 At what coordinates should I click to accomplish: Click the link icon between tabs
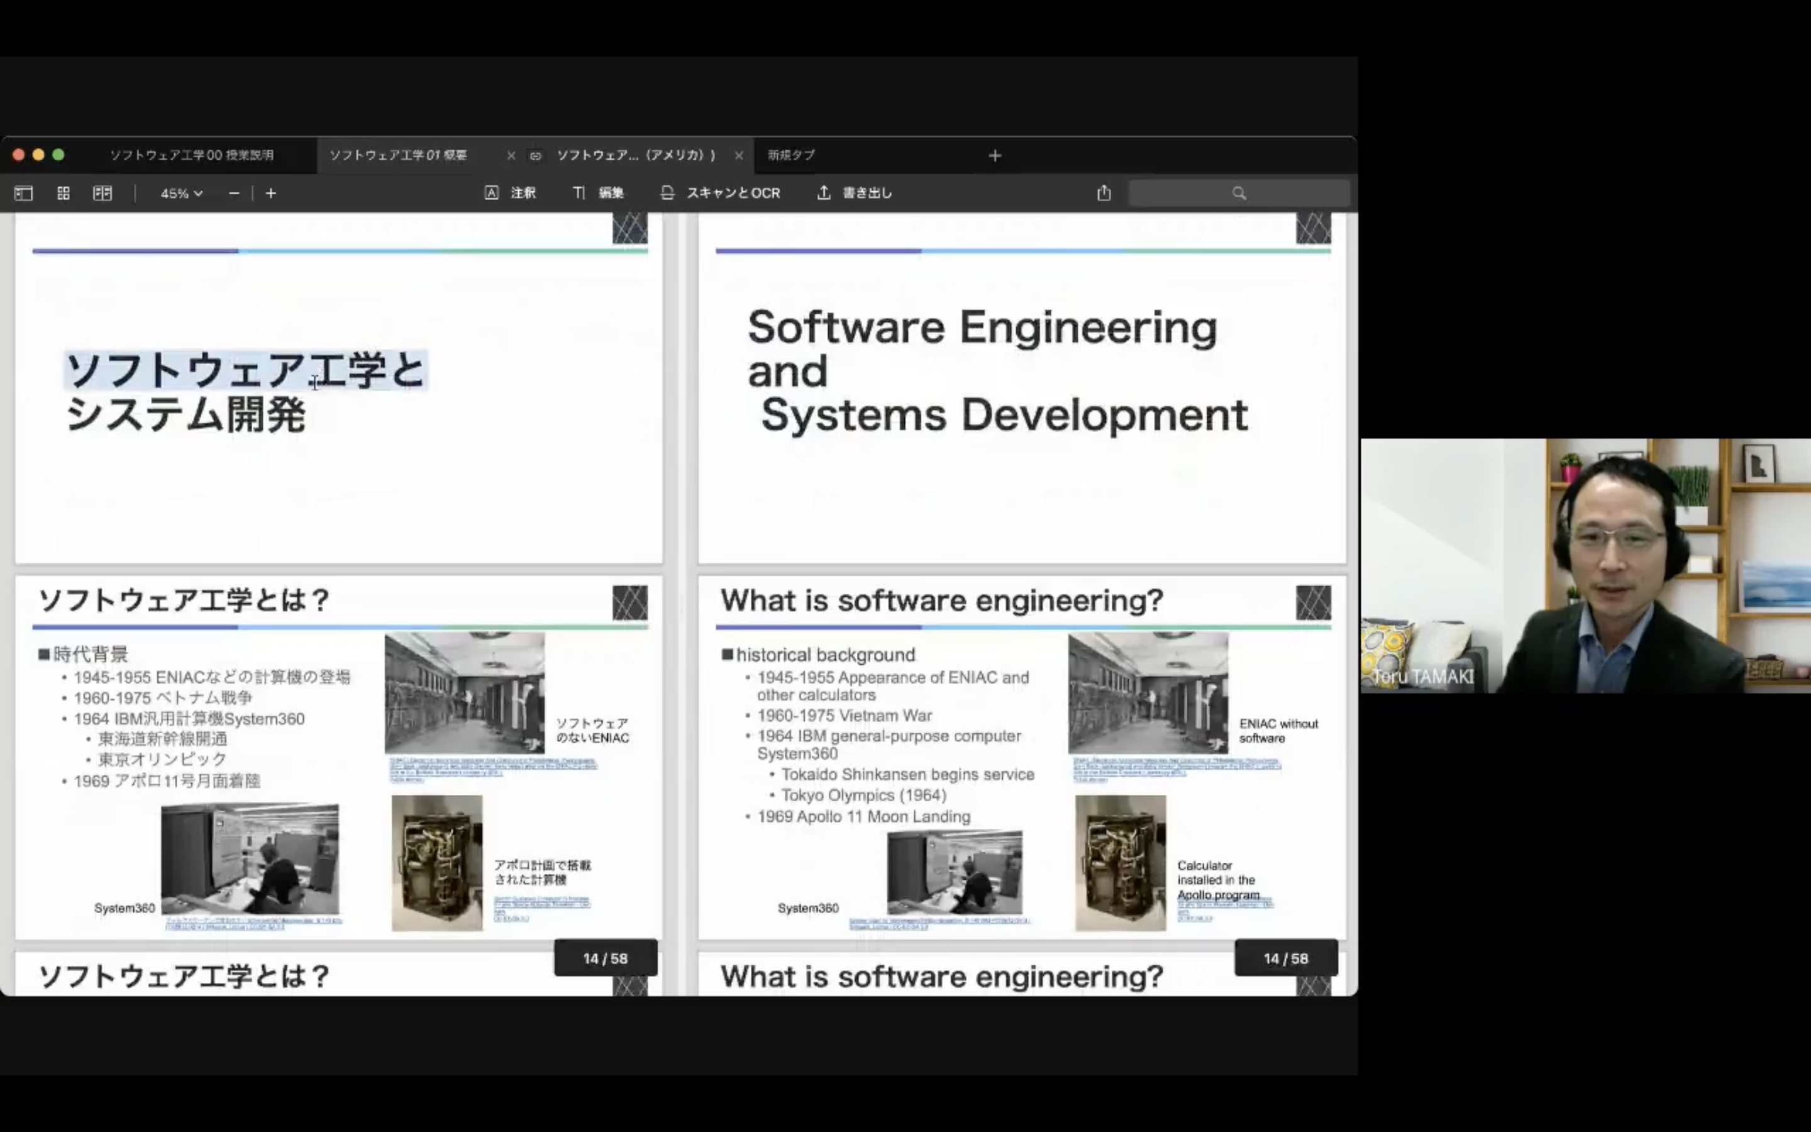[x=536, y=156]
